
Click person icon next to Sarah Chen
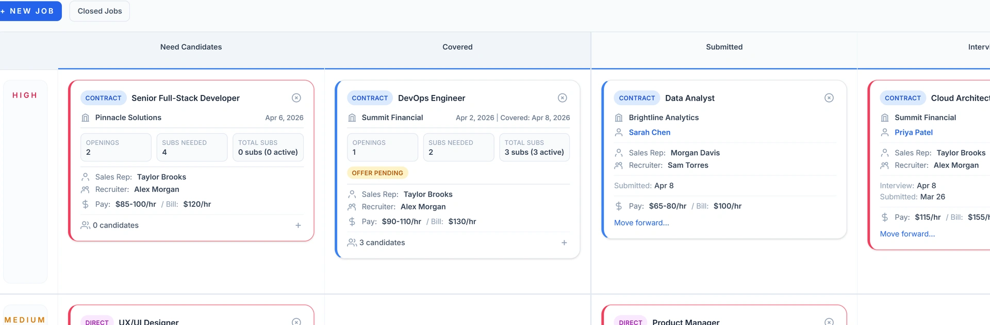pyautogui.click(x=619, y=133)
